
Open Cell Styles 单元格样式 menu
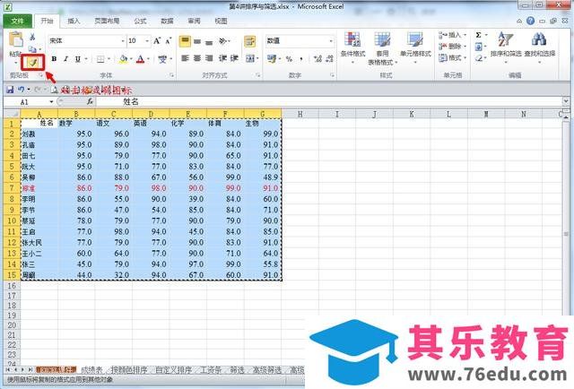point(415,48)
